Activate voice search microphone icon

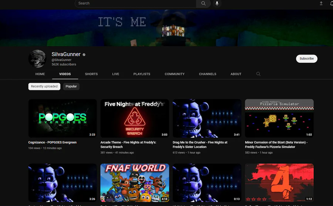(x=217, y=3)
